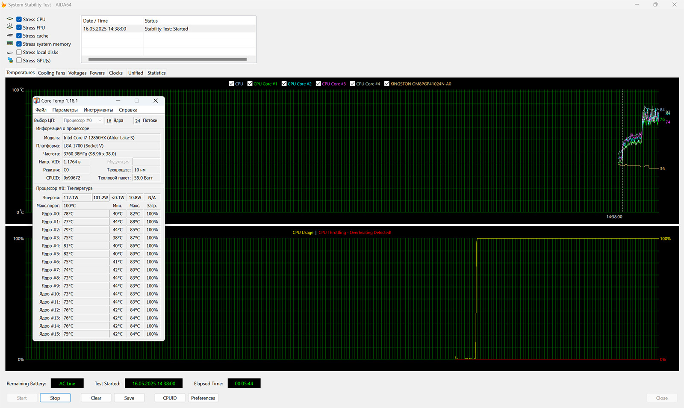Click the Status column header
The width and height of the screenshot is (684, 408).
coord(200,21)
